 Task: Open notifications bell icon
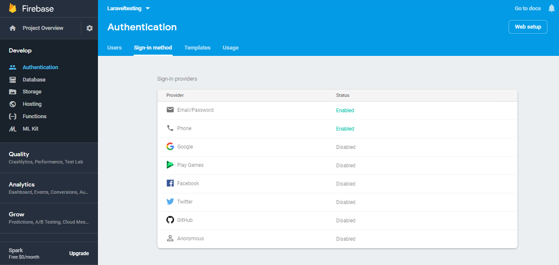[x=551, y=9]
